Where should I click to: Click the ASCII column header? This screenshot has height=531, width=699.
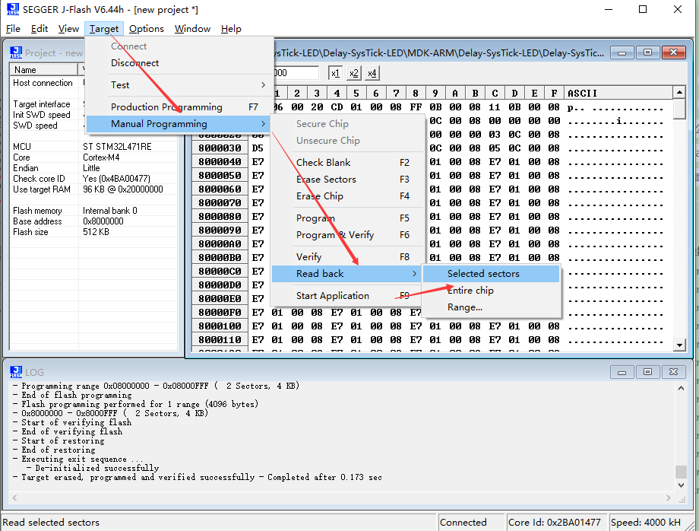click(618, 93)
